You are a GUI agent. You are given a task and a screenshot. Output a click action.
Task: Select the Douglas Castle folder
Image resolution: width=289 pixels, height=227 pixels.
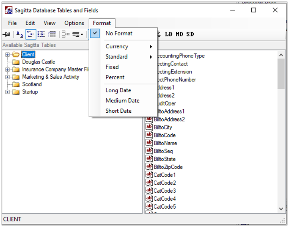(x=39, y=62)
